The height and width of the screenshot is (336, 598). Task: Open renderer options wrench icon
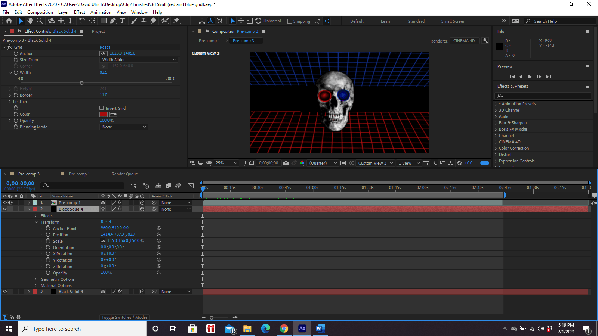485,41
